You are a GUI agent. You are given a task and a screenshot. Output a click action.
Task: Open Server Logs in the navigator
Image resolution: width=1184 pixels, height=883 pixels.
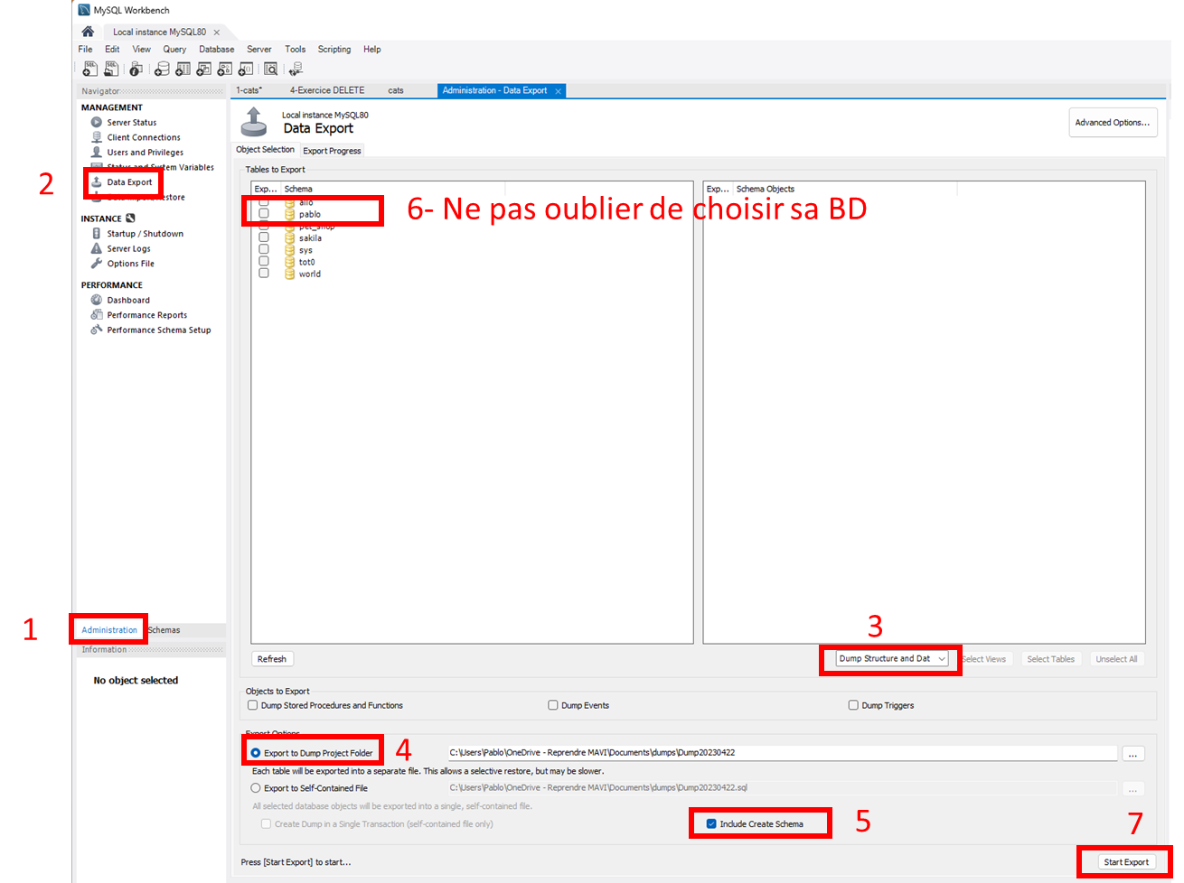[x=128, y=248]
